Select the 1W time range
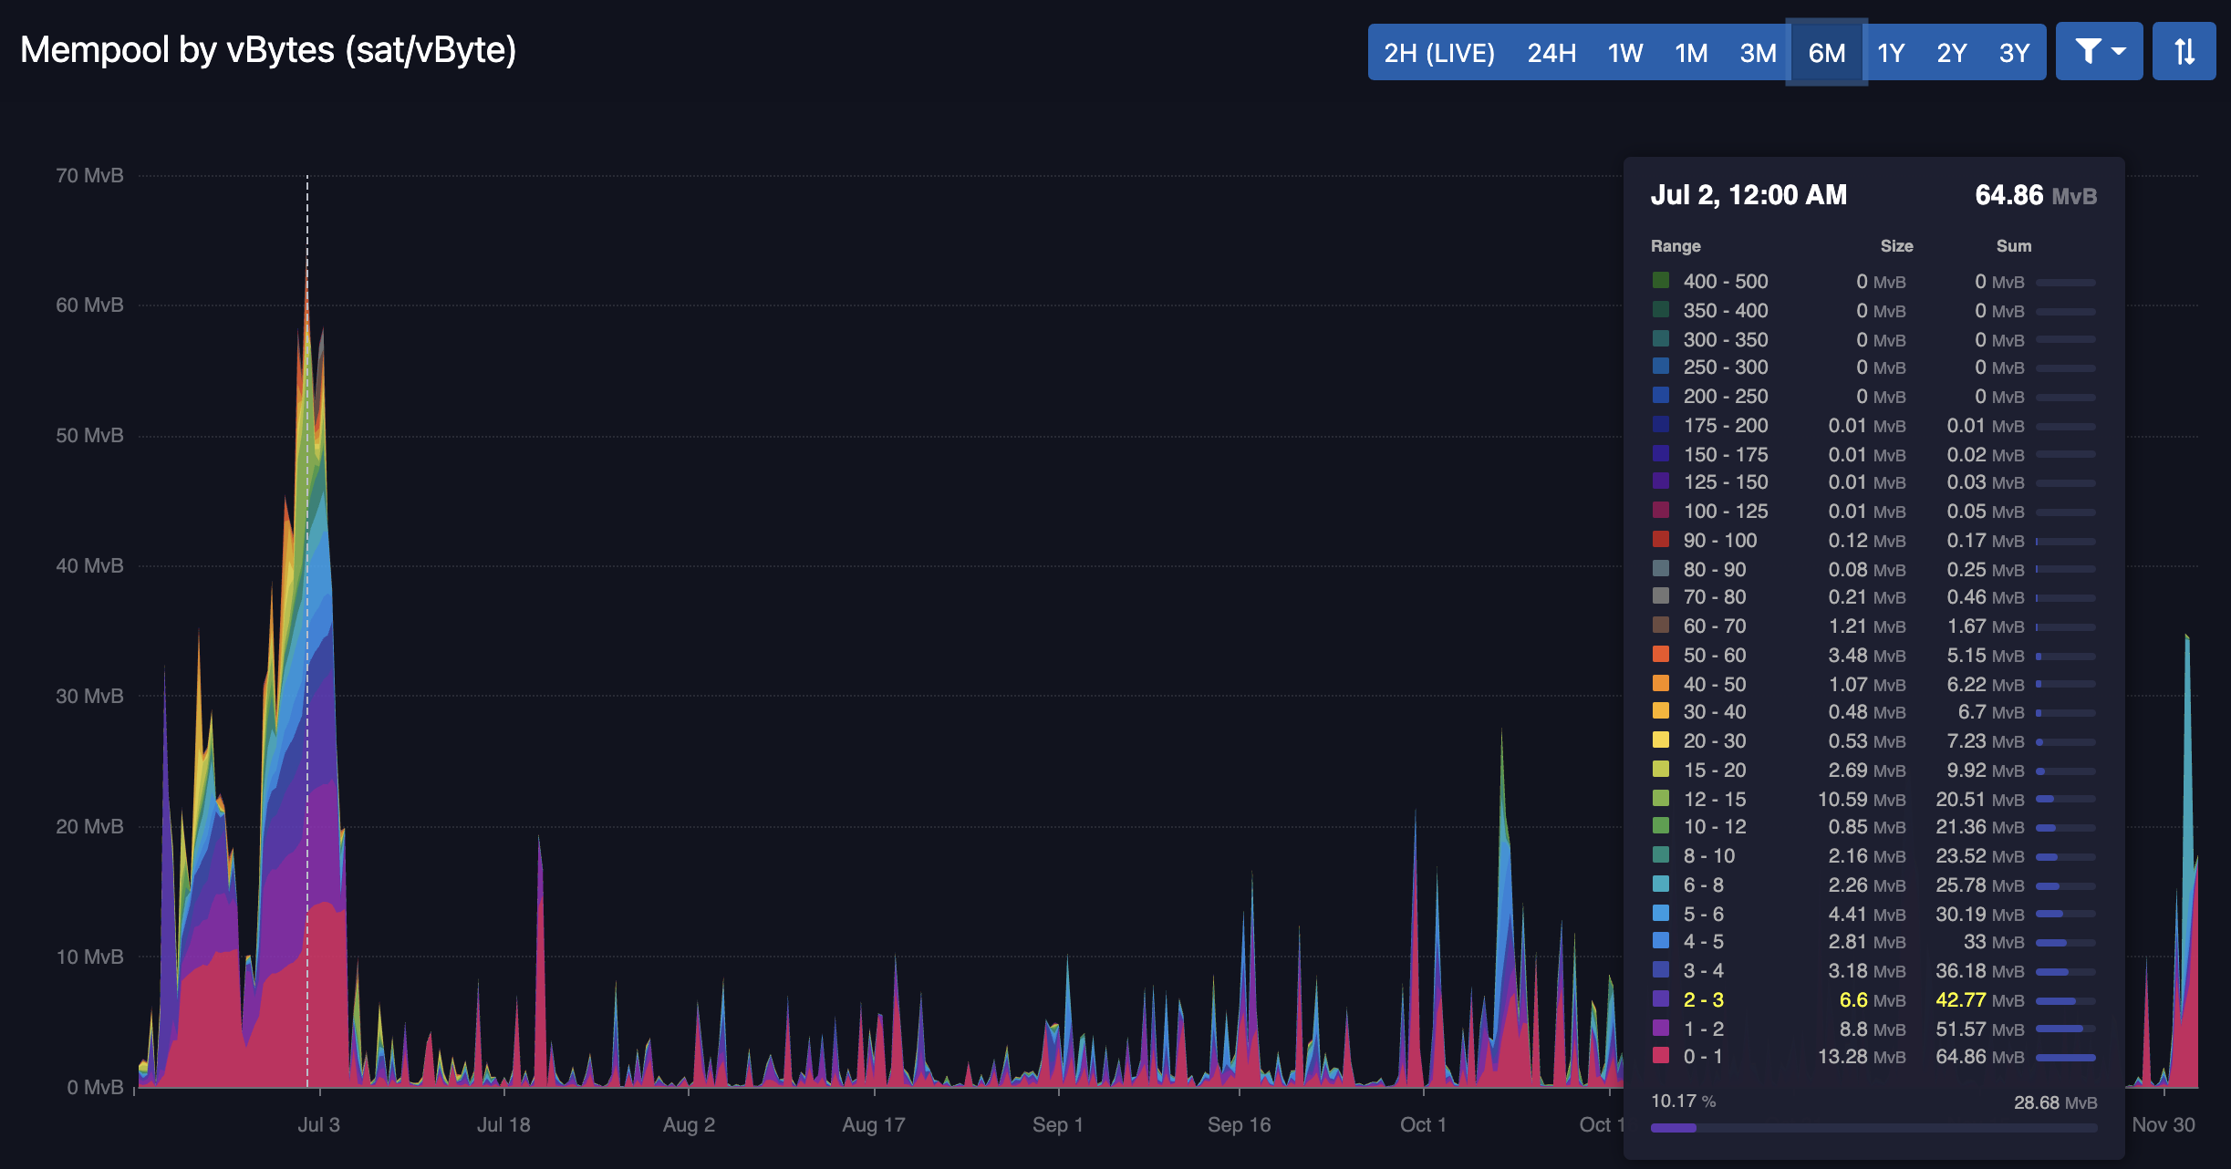Screen dimensions: 2231x1169 coord(1625,53)
